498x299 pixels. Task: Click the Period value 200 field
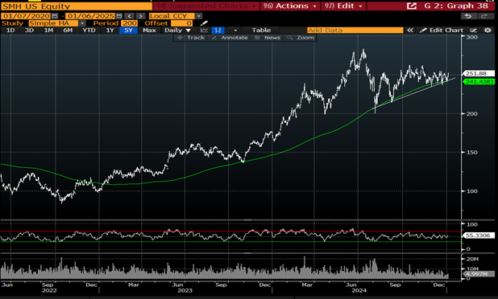pyautogui.click(x=129, y=23)
